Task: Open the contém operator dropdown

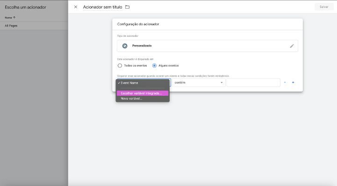Action: point(199,82)
